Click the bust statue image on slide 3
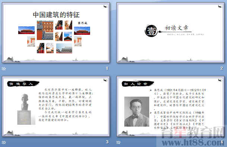The width and height of the screenshot is (227, 147). click(25, 109)
